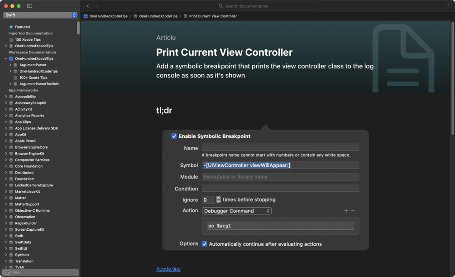Toggle the sidebar visibility icon
This screenshot has width=455, height=277.
tap(29, 6)
